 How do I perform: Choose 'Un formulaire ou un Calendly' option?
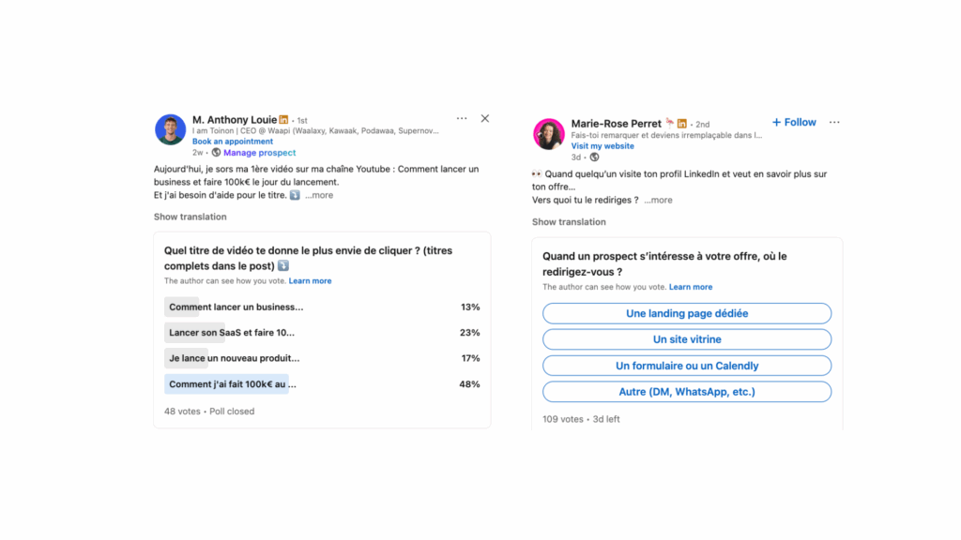[x=687, y=366]
